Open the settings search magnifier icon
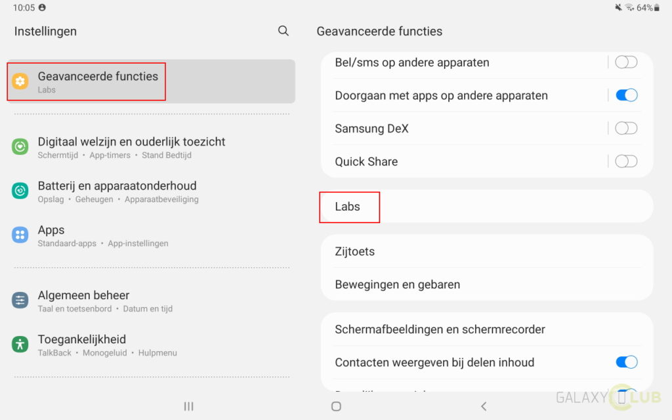The height and width of the screenshot is (420, 672). click(283, 31)
